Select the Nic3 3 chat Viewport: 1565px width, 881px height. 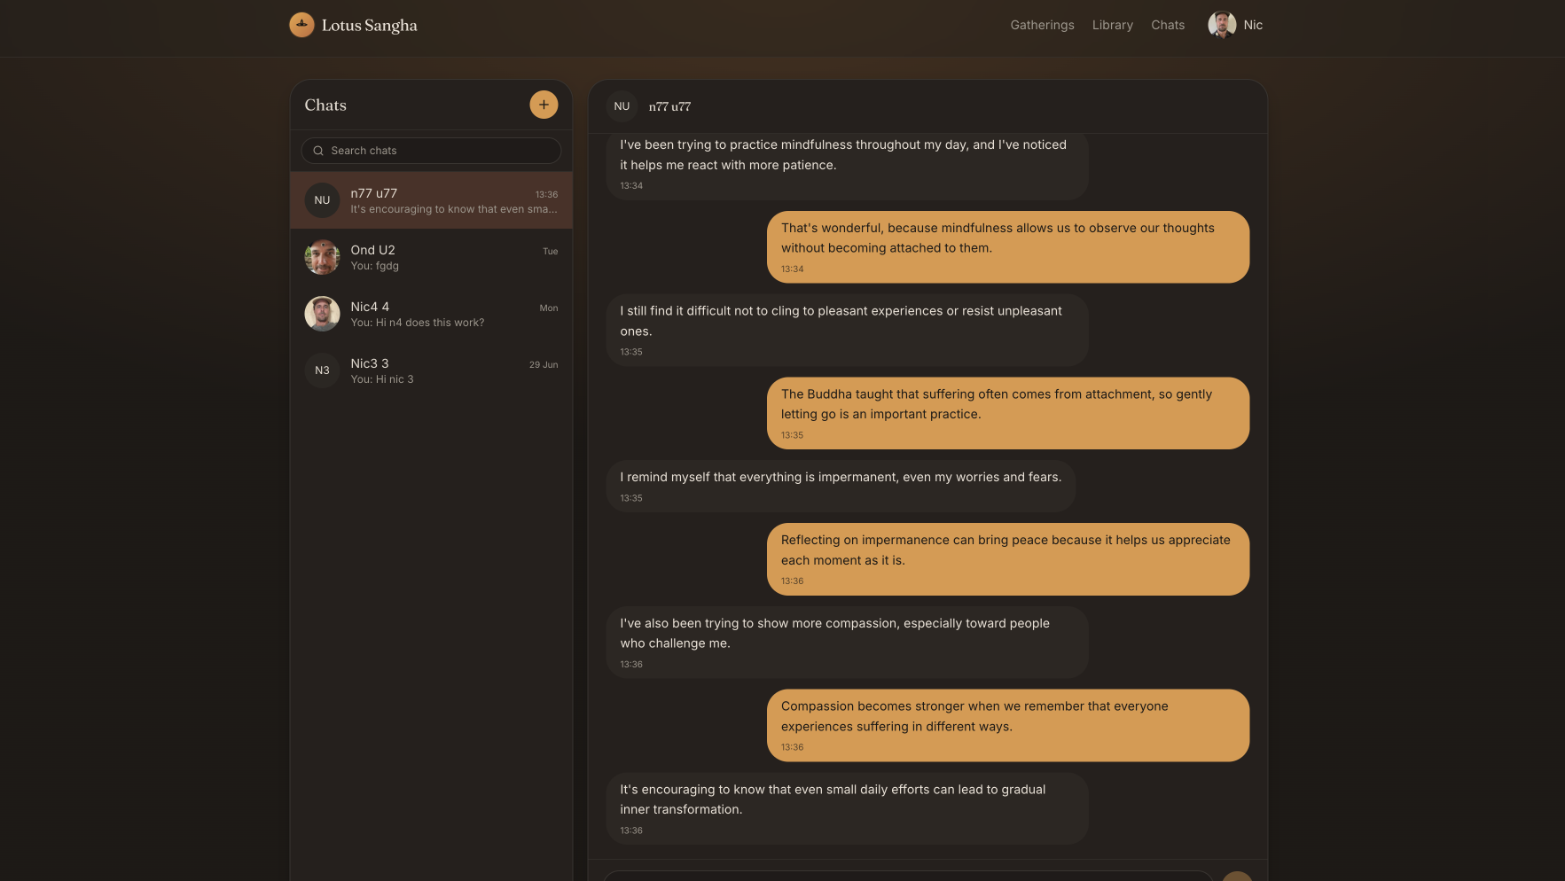[x=431, y=370]
